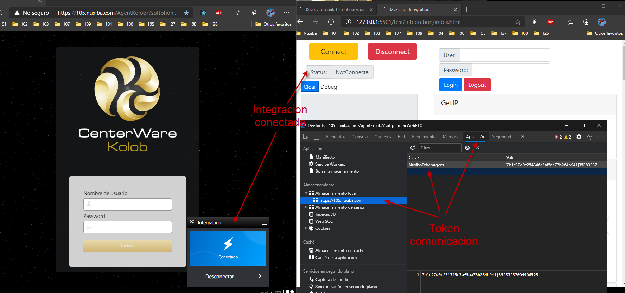The image size is (625, 293).
Task: Click the blue Login button
Action: [451, 85]
